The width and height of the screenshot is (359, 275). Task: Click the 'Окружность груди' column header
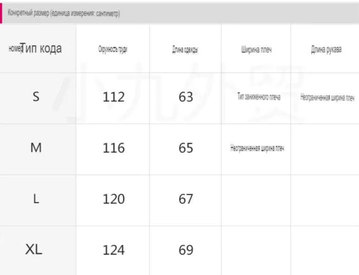coord(113,49)
